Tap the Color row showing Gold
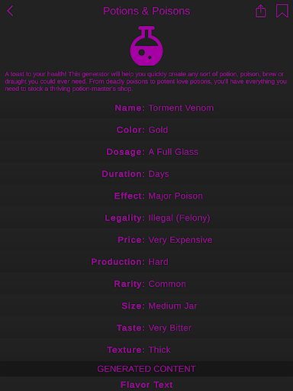Viewport: 293px width, 391px height. pos(146,130)
